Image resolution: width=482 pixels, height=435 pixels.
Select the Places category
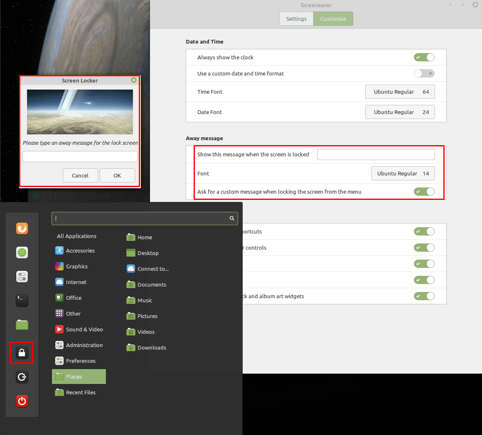[79, 377]
